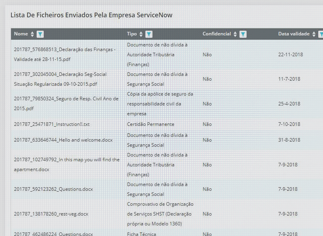Select file 201787_138178260_rest-veg.docx
Image resolution: width=323 pixels, height=236 pixels.
point(51,214)
